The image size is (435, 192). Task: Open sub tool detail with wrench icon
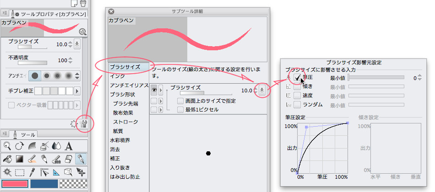click(84, 123)
